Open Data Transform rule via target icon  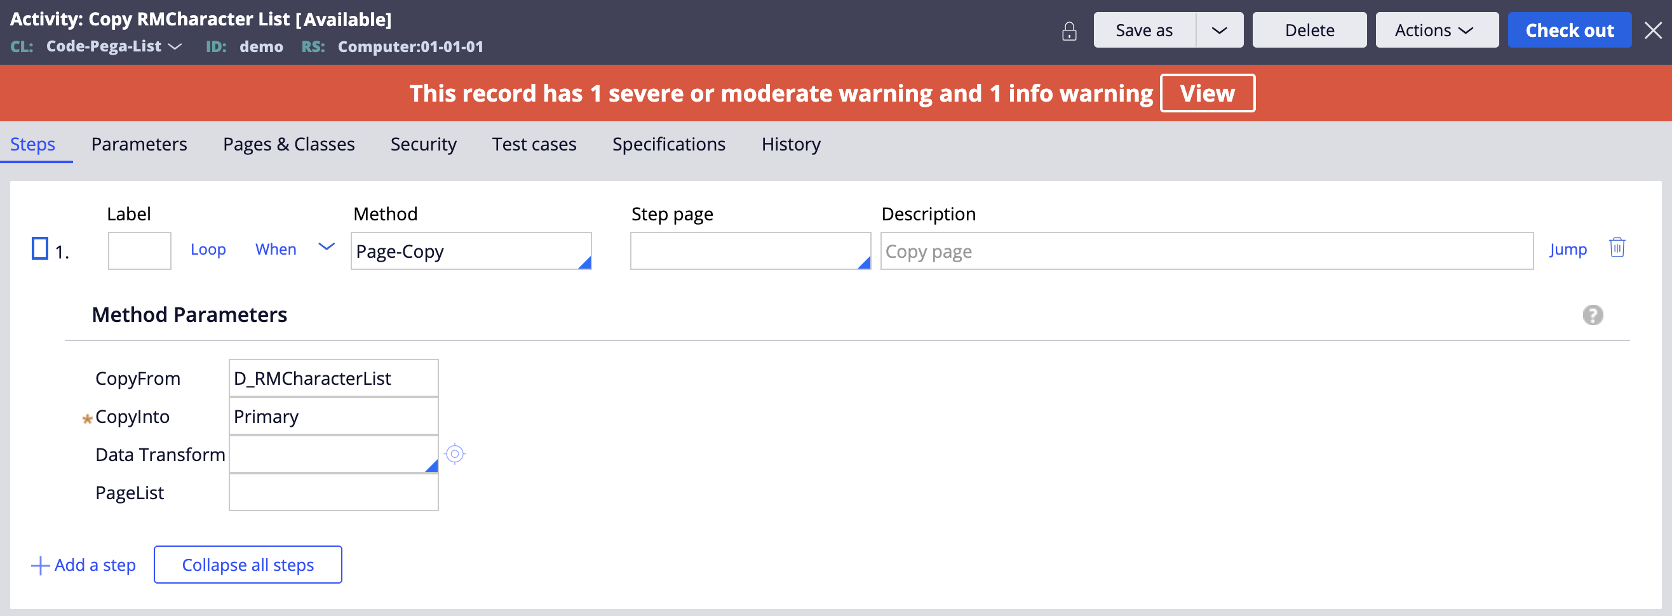(455, 453)
